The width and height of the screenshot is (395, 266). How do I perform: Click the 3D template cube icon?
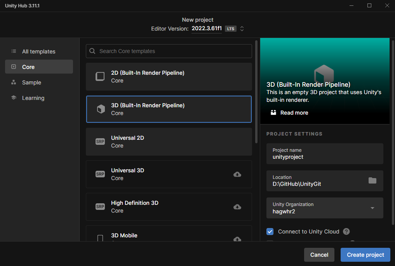coord(101,109)
